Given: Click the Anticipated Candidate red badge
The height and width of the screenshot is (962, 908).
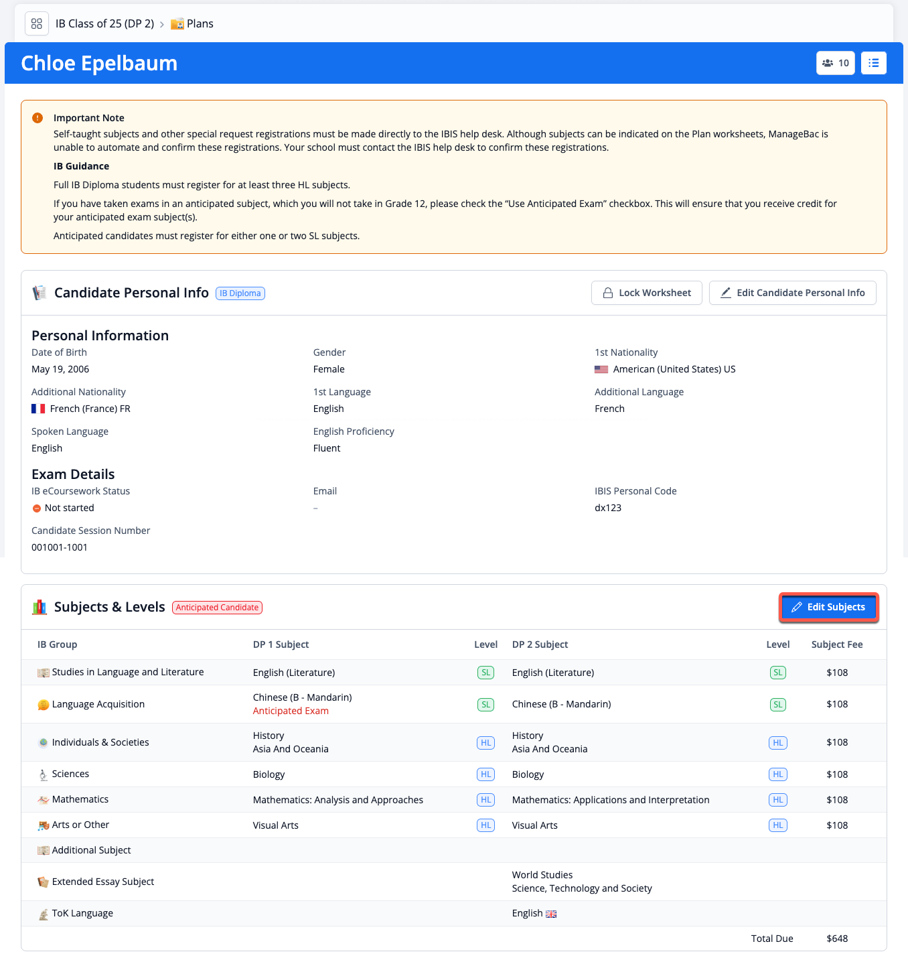Looking at the screenshot, I should [217, 608].
